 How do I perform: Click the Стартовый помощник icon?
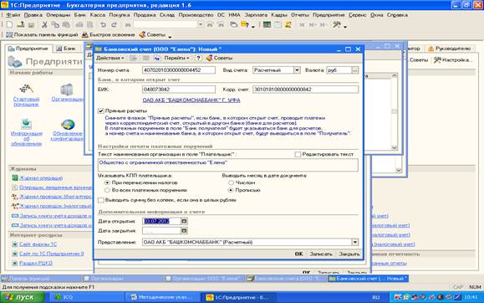coord(26,90)
